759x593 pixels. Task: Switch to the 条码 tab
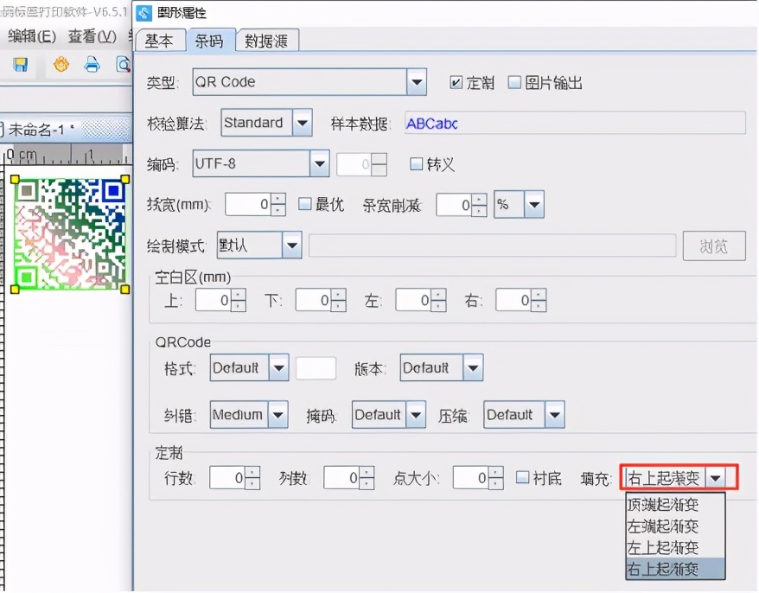(210, 41)
